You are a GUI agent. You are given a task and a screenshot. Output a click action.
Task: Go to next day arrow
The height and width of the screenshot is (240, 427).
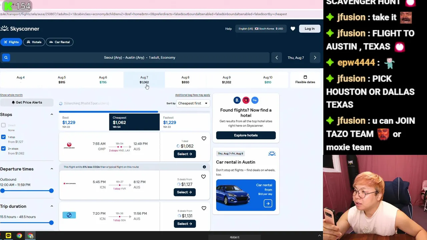pyautogui.click(x=315, y=58)
